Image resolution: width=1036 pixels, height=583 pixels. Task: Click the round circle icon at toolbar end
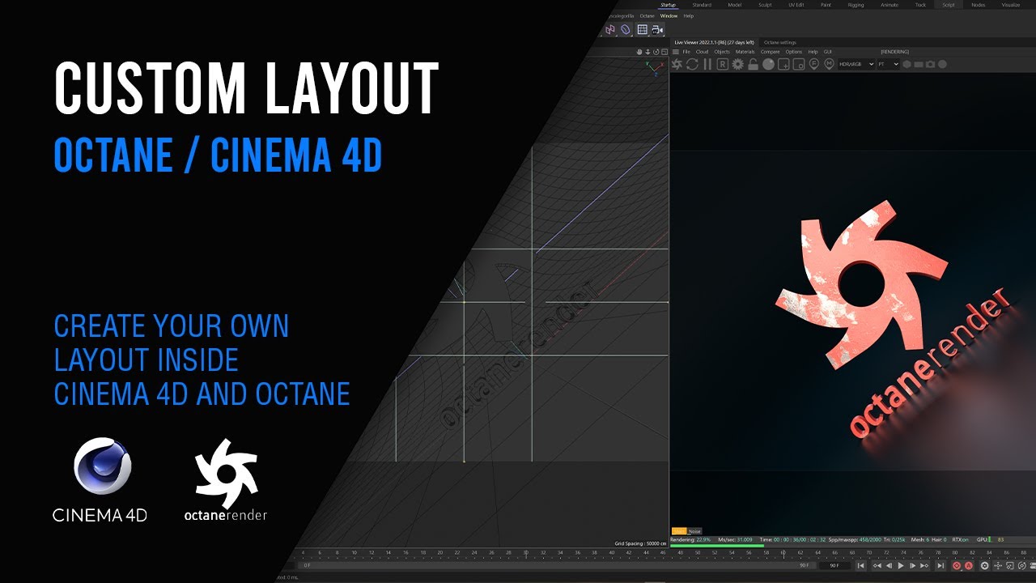tap(942, 64)
